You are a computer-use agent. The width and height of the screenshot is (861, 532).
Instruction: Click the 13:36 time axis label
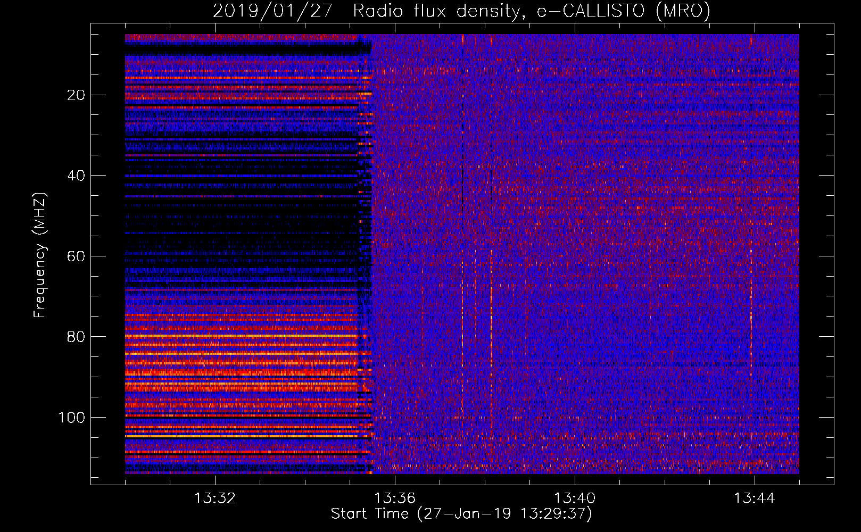pyautogui.click(x=395, y=498)
